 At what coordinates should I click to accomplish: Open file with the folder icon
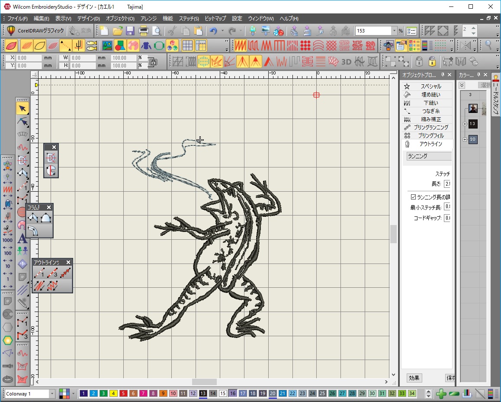(117, 31)
